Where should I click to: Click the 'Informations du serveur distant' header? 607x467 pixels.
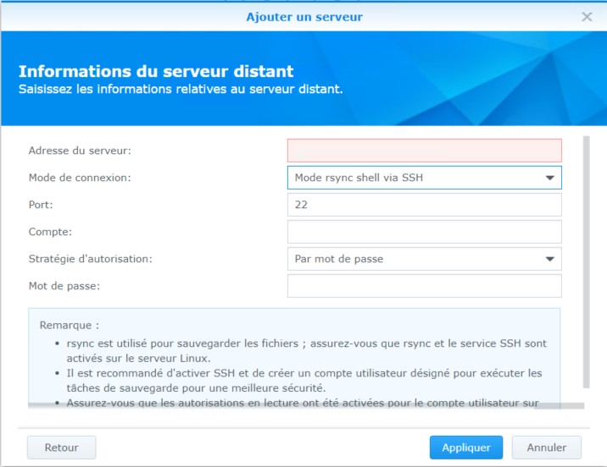[156, 72]
